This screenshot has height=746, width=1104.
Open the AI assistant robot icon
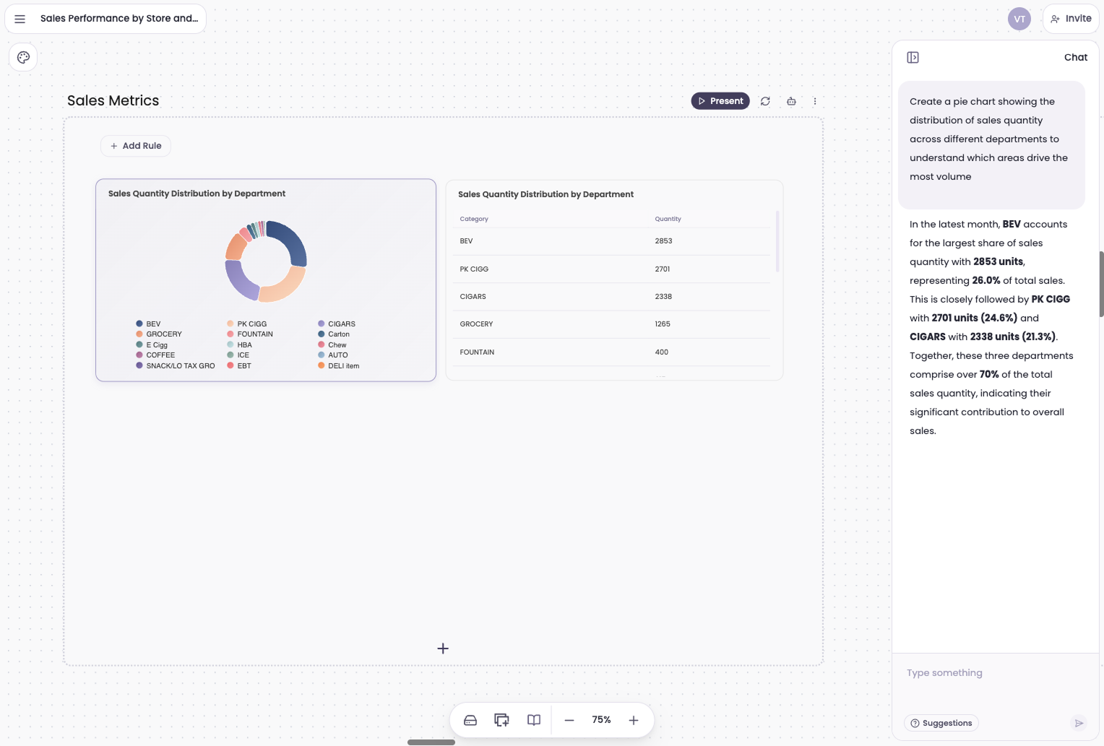[791, 101]
